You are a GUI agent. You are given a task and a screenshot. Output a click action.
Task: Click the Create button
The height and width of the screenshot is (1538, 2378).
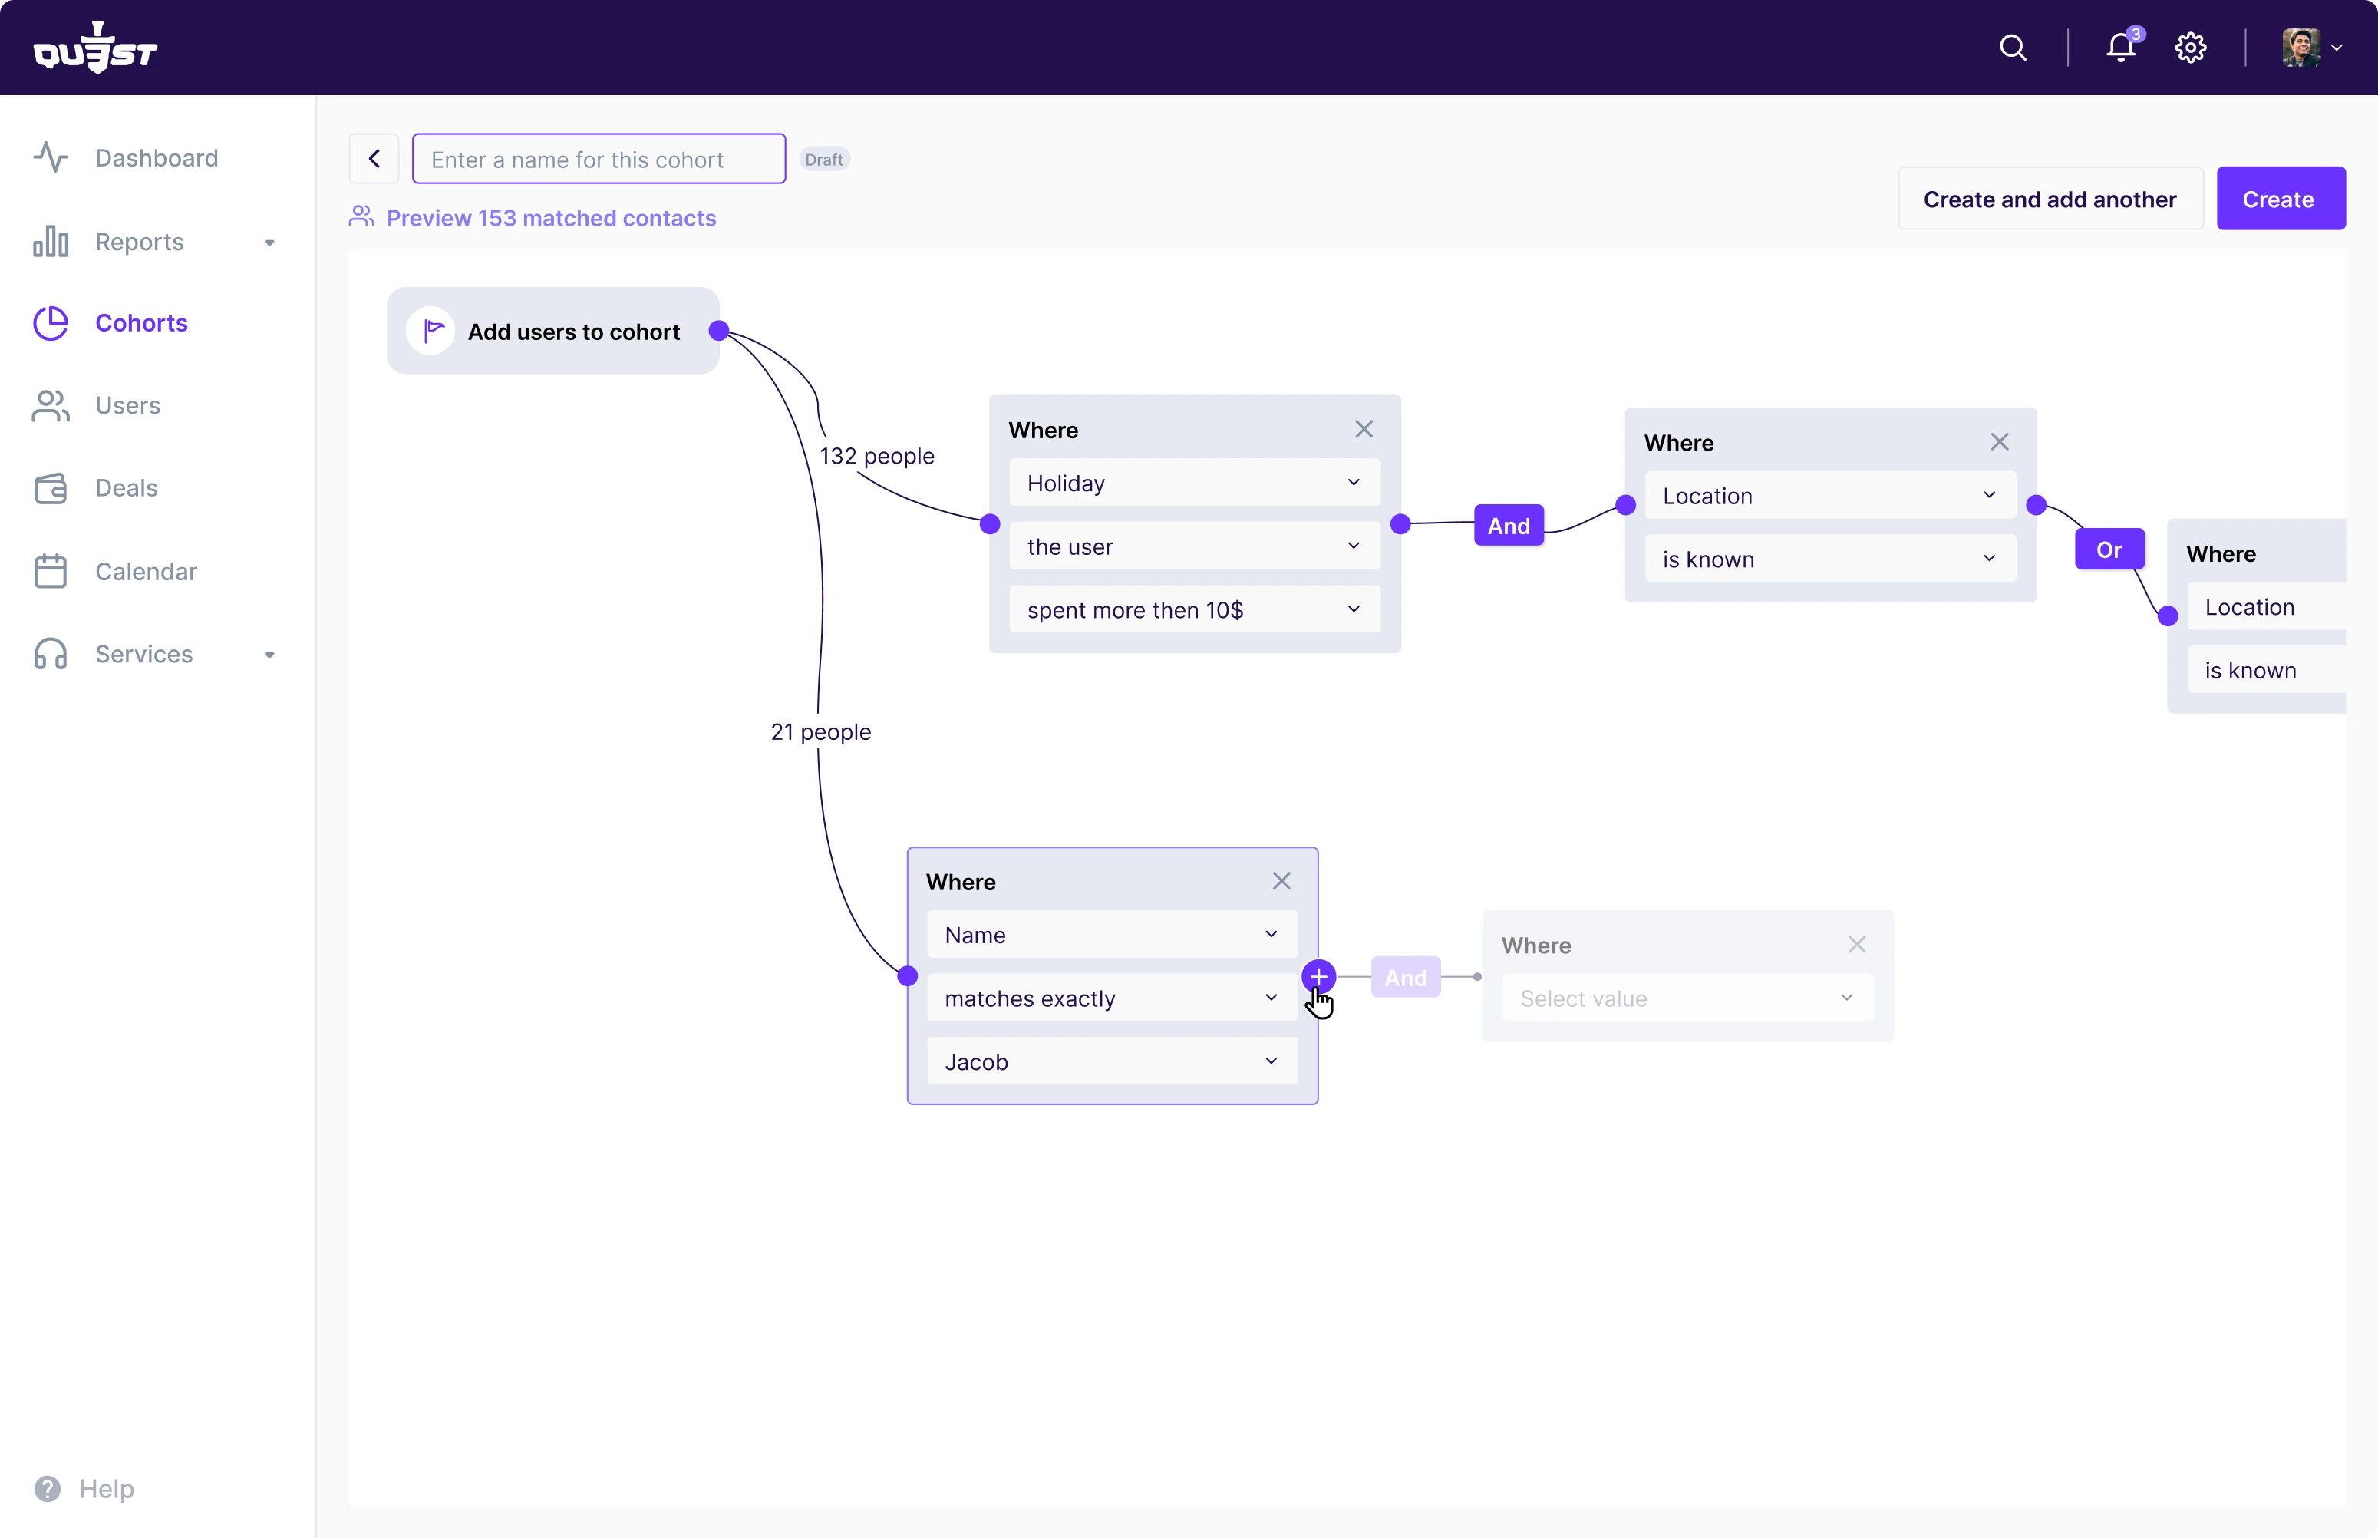point(2279,199)
